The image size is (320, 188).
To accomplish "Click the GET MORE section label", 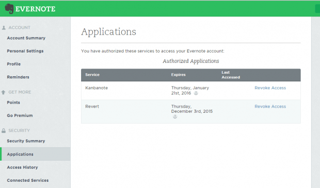I will point(20,92).
